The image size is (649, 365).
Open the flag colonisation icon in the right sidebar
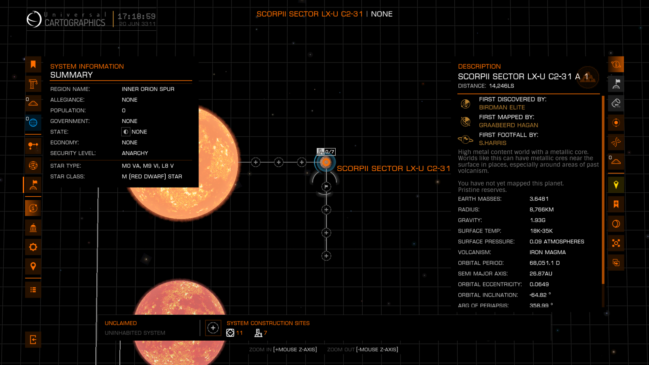pyautogui.click(x=616, y=83)
